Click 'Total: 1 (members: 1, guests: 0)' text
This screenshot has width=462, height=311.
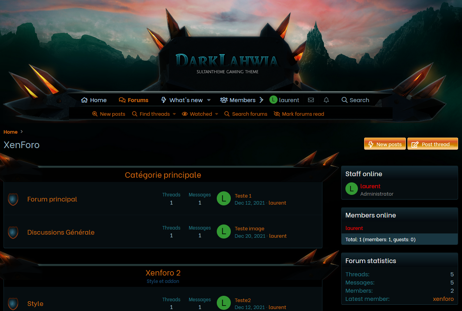381,239
